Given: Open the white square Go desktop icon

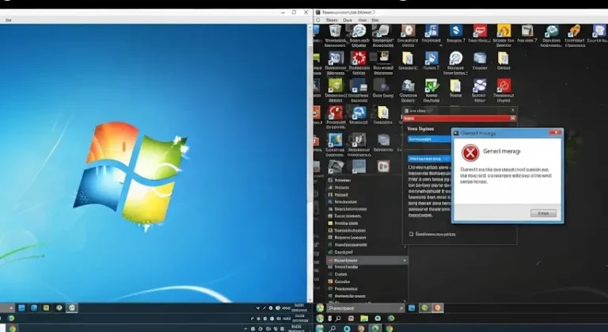Looking at the screenshot, I should (x=383, y=166).
